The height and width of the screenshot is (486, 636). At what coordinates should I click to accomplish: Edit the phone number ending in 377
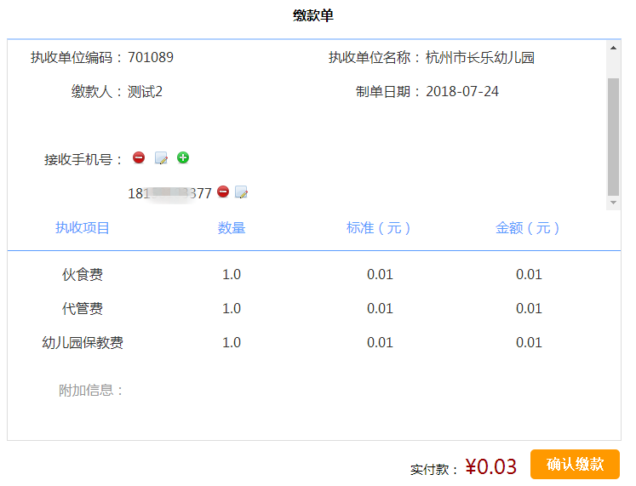coord(241,192)
